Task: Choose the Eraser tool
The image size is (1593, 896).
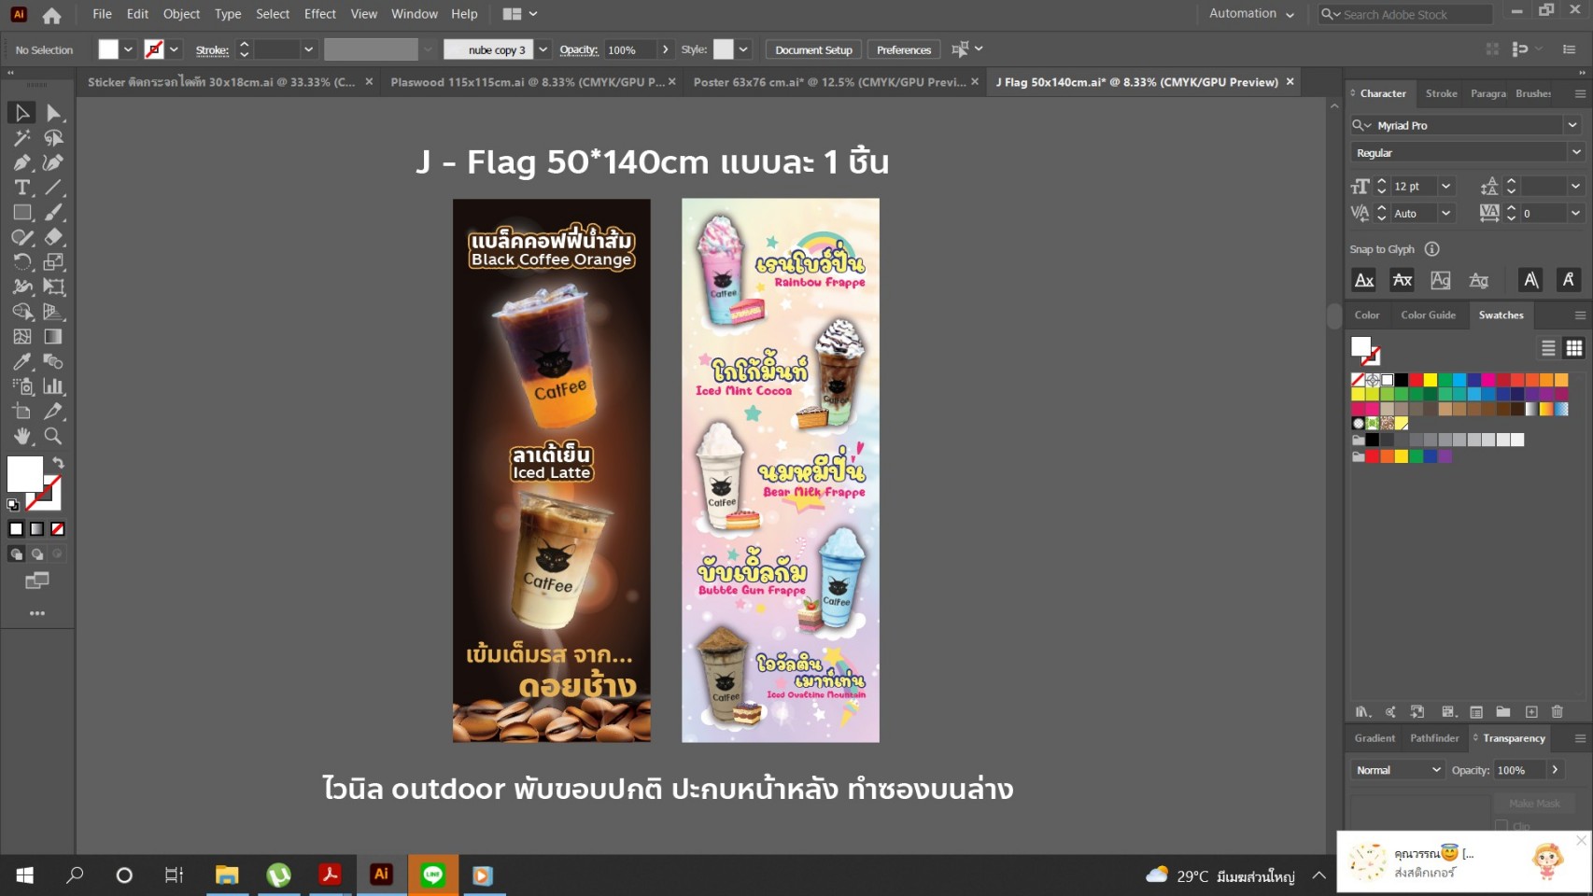Action: pos(53,237)
